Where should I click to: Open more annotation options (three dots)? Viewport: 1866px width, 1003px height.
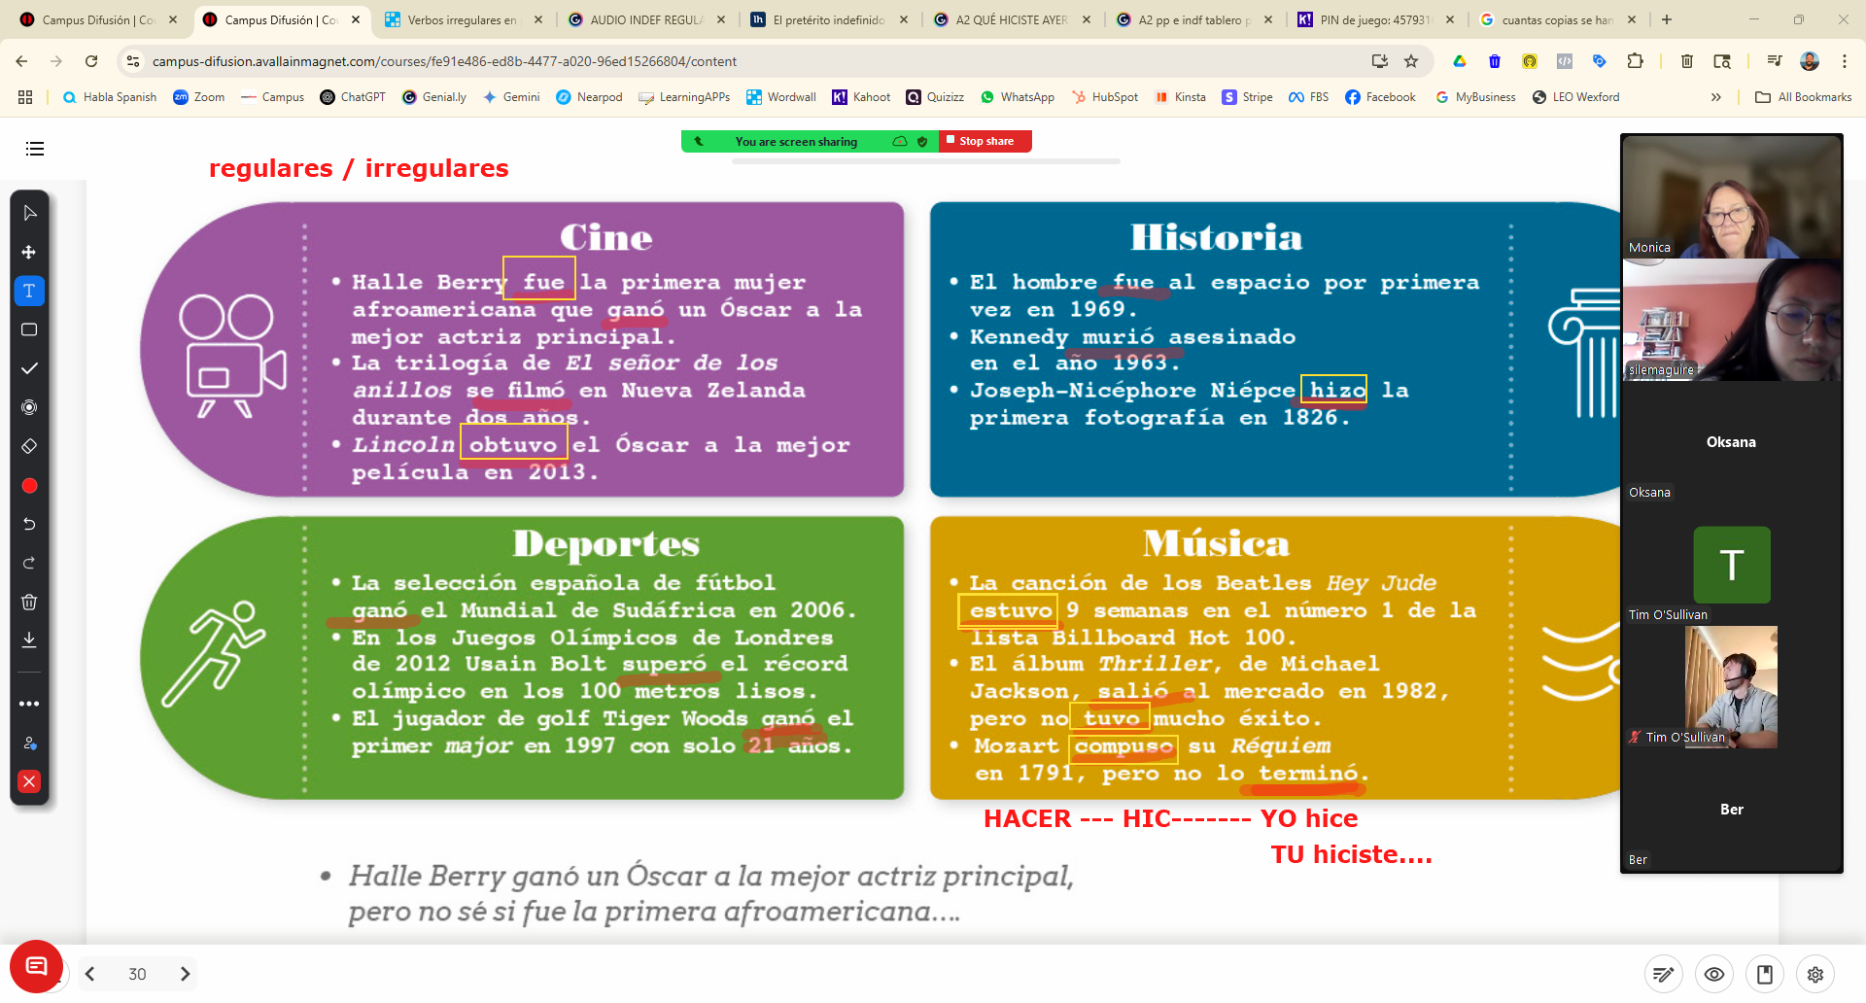[x=29, y=704]
